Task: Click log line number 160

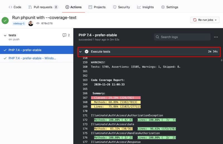Action: [85, 67]
